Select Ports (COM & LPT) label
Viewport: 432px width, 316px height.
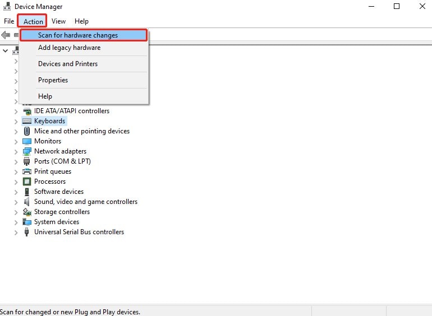click(x=62, y=161)
